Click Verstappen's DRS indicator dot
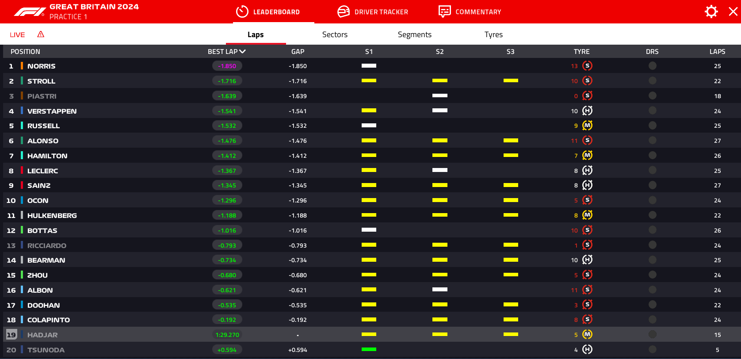Viewport: 741px width, 359px height. pyautogui.click(x=652, y=111)
